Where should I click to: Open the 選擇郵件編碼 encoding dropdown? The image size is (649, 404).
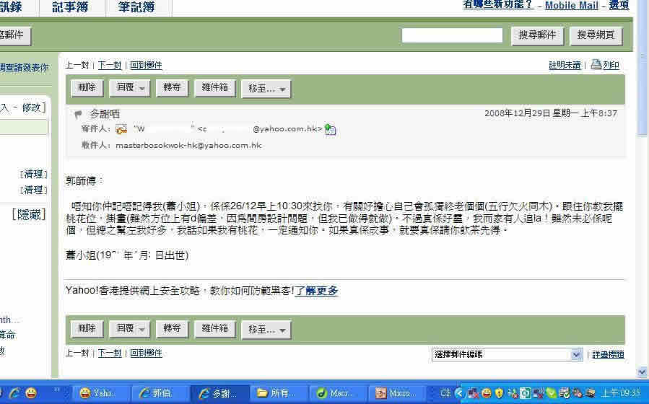click(x=507, y=354)
